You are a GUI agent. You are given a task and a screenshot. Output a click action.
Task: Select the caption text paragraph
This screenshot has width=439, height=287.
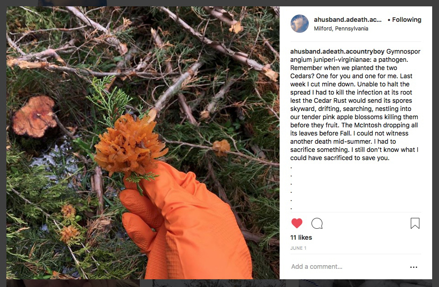[355, 105]
